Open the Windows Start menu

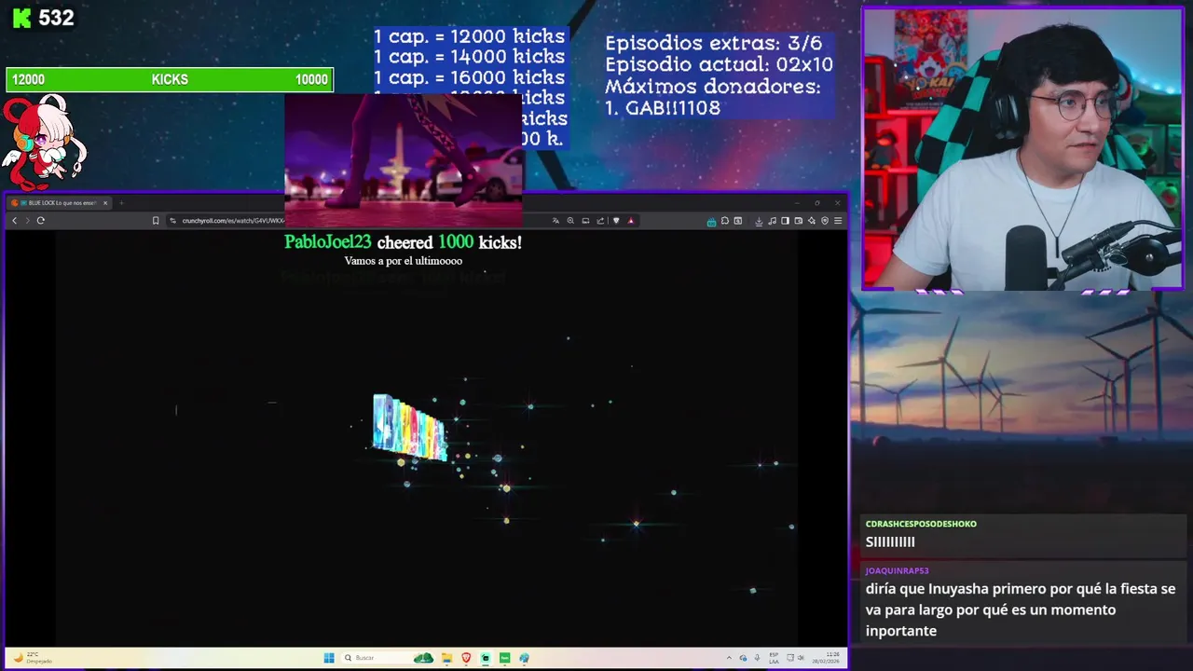(x=329, y=658)
